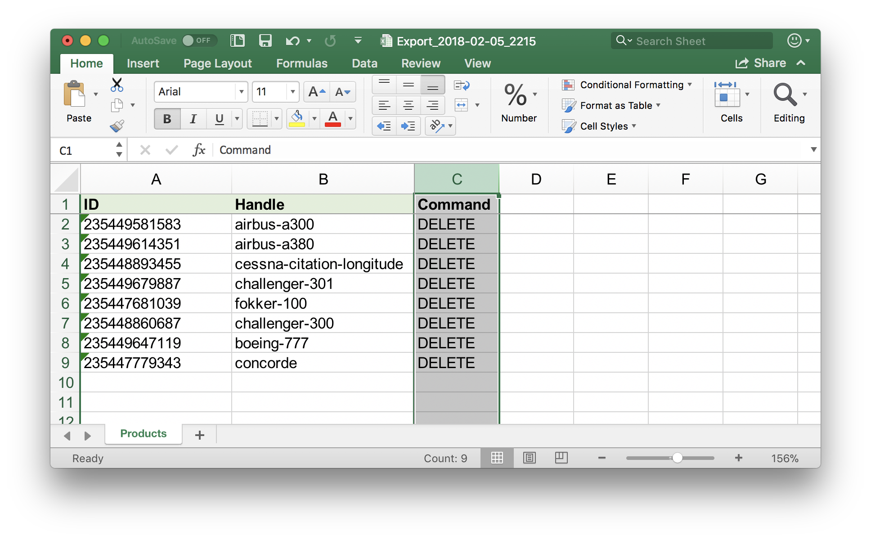Switch to Page Layout view icon

[530, 458]
